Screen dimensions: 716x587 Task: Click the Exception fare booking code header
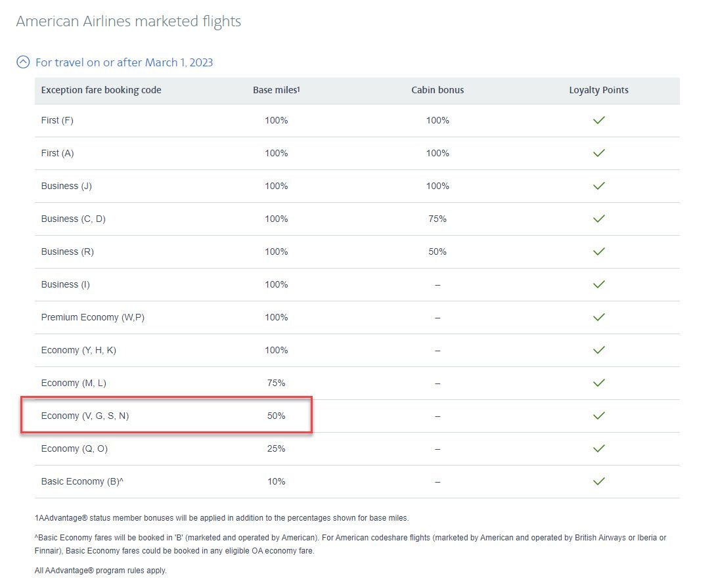tap(101, 90)
